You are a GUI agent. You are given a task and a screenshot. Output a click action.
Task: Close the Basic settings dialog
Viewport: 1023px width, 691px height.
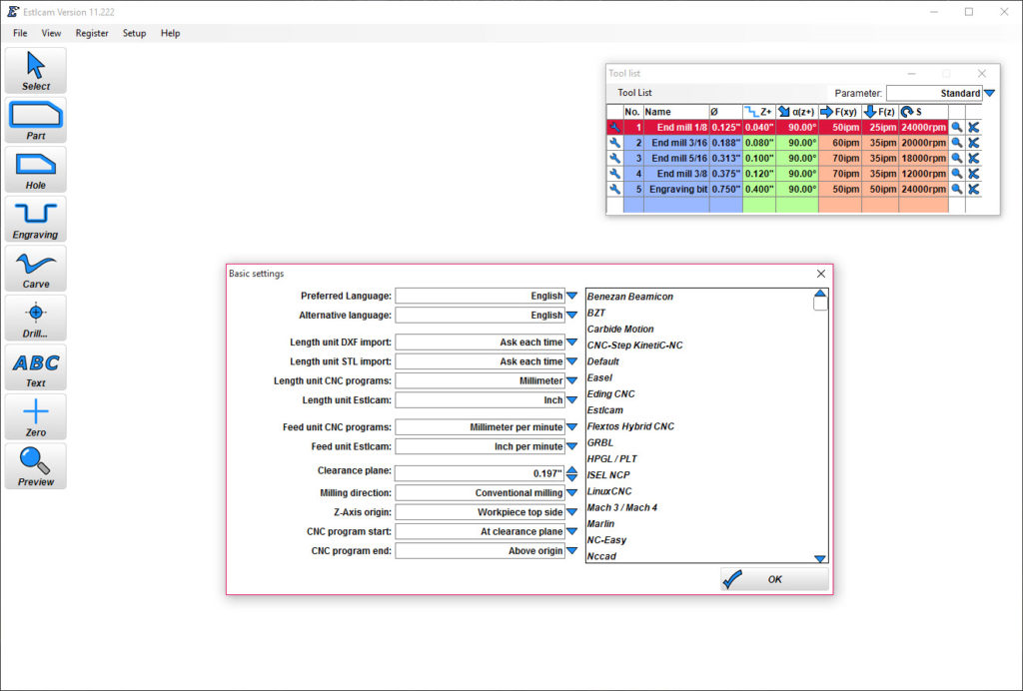click(x=821, y=274)
